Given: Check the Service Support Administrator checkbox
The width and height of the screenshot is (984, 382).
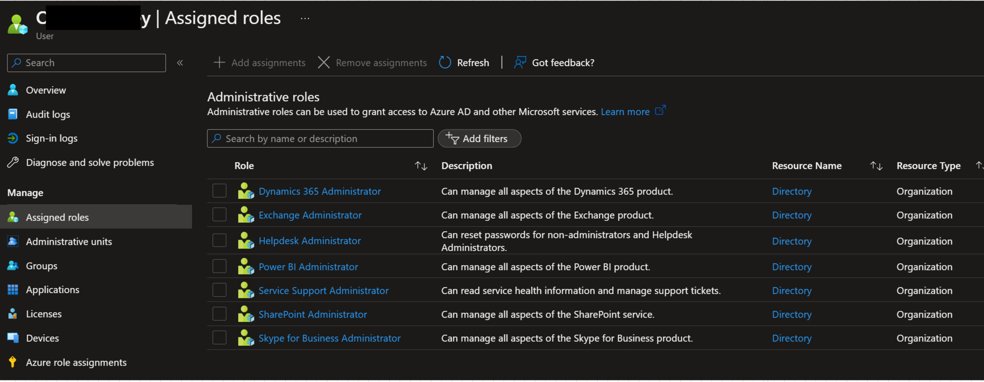Looking at the screenshot, I should [x=219, y=290].
